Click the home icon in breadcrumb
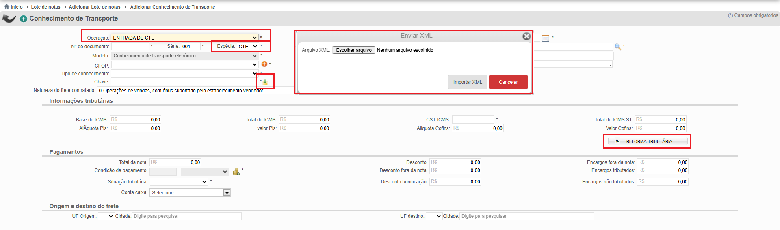The width and height of the screenshot is (780, 230). pyautogui.click(x=6, y=6)
